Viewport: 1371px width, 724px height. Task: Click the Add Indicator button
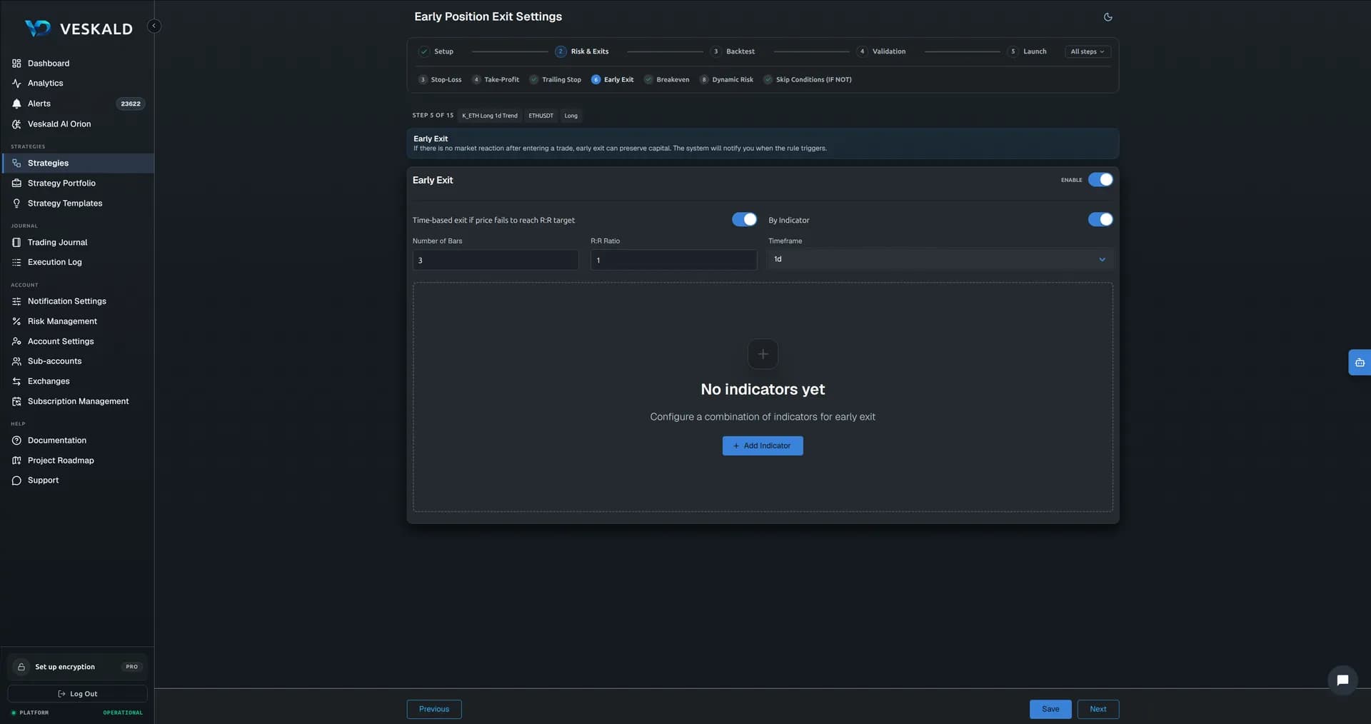point(763,446)
